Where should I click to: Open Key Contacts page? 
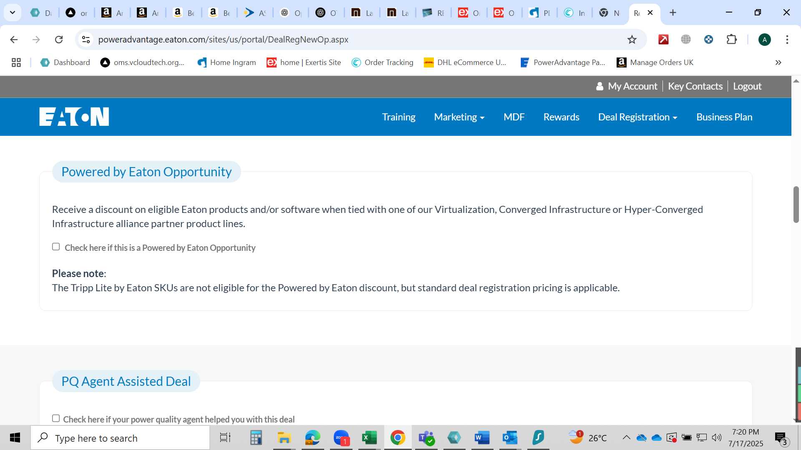(695, 86)
